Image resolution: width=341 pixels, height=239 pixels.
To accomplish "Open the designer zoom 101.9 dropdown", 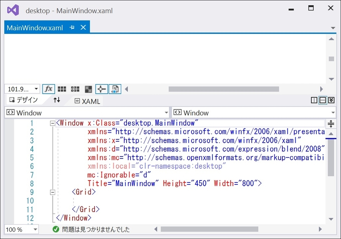I will click(36, 89).
